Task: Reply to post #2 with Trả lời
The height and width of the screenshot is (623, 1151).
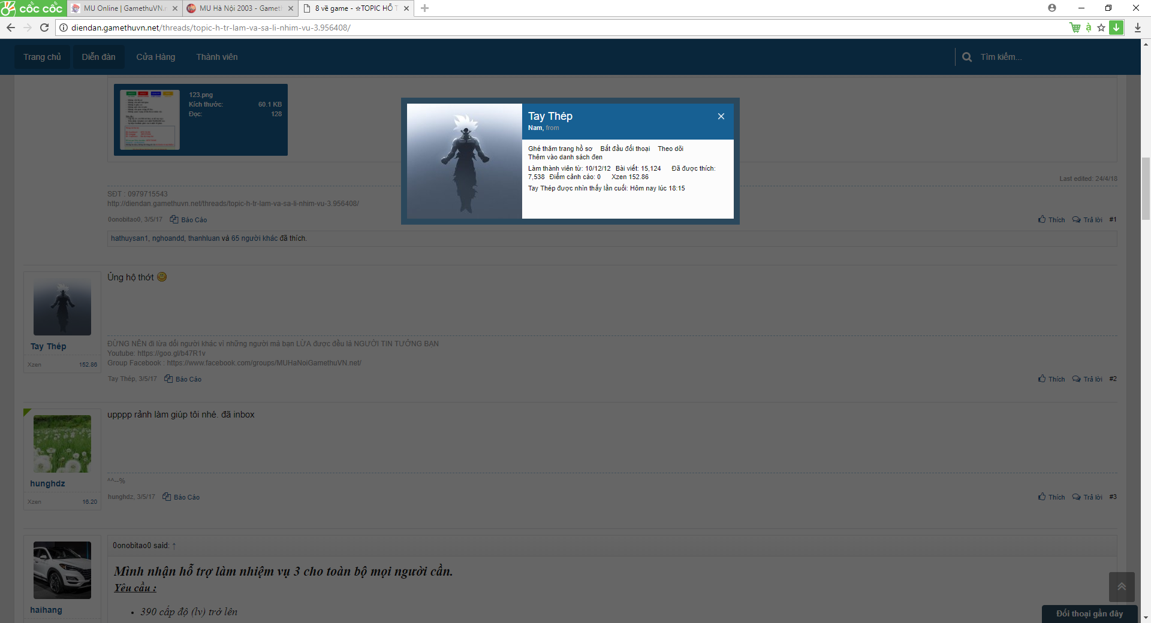Action: tap(1087, 379)
